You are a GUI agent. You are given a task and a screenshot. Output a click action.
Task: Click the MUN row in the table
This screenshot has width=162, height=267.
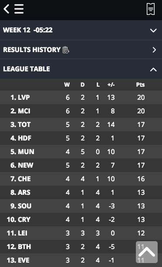(x=81, y=151)
